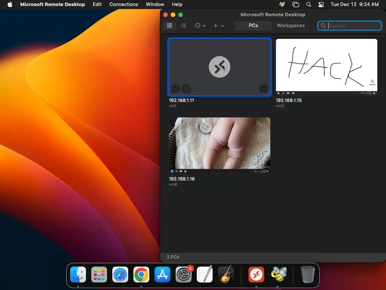Switch to grid view of PCs
This screenshot has width=386, height=290.
169,25
